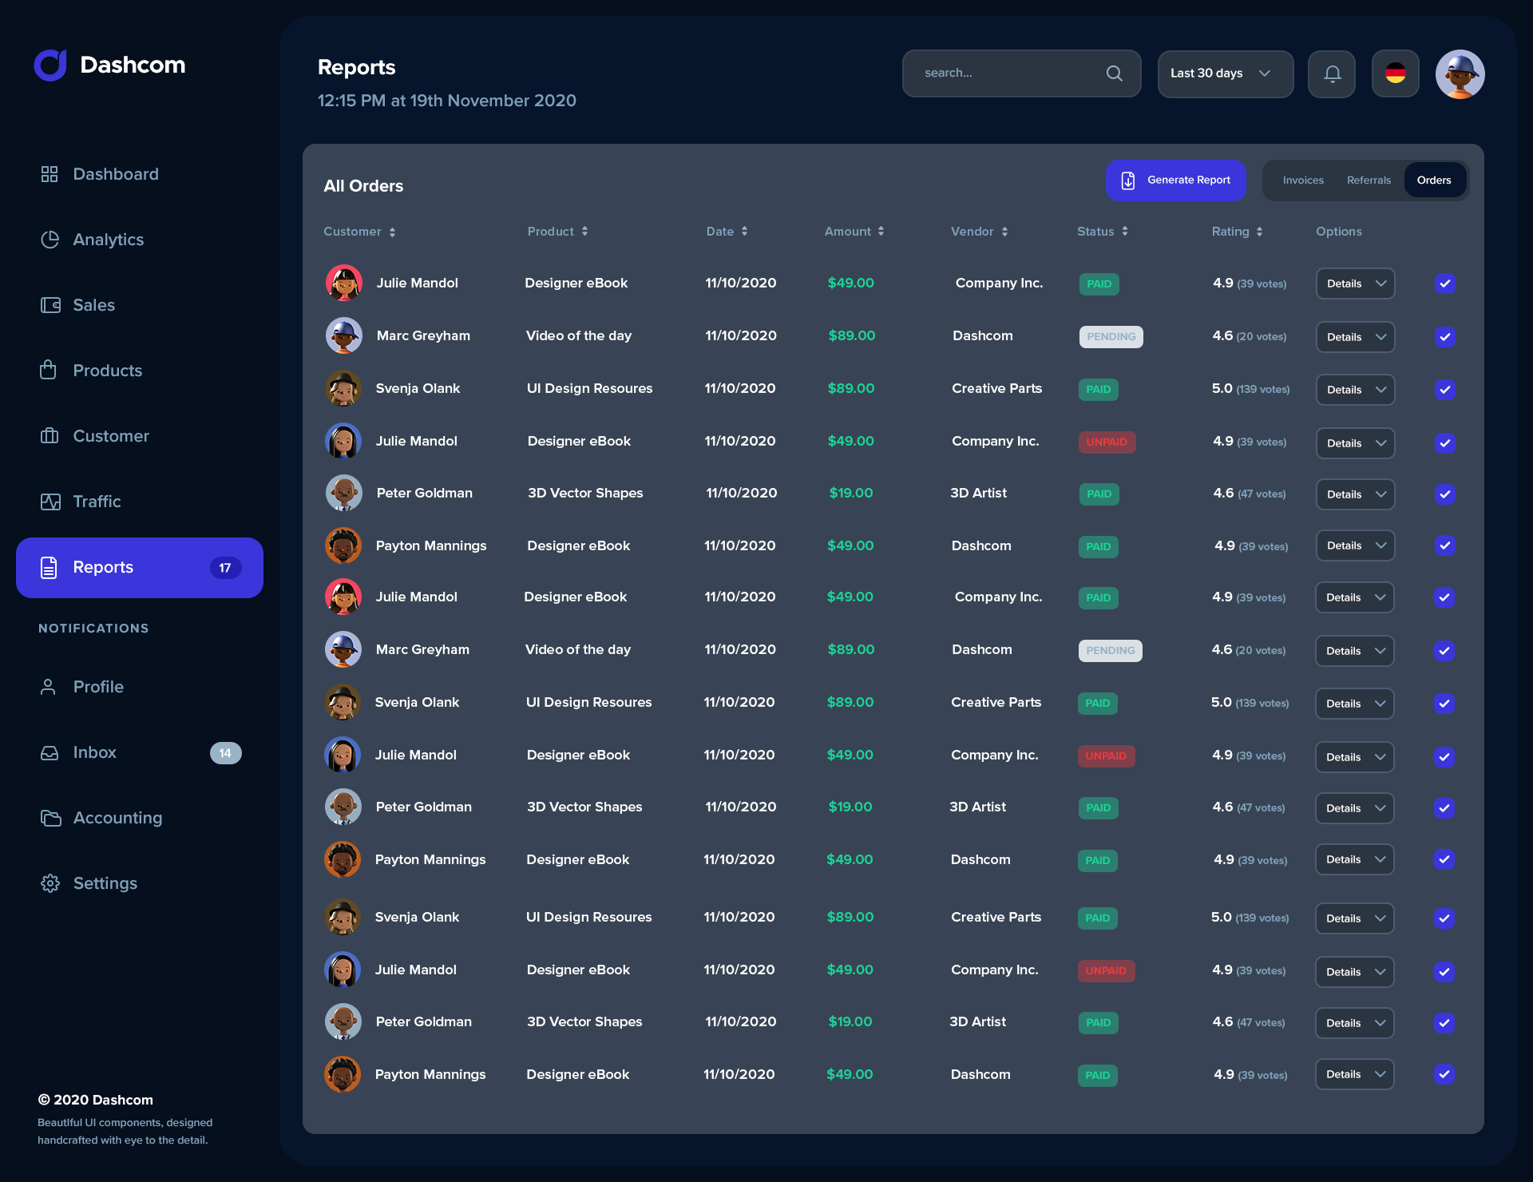Uncheck the last Payton Mannings row
The width and height of the screenshot is (1533, 1182).
(x=1444, y=1074)
